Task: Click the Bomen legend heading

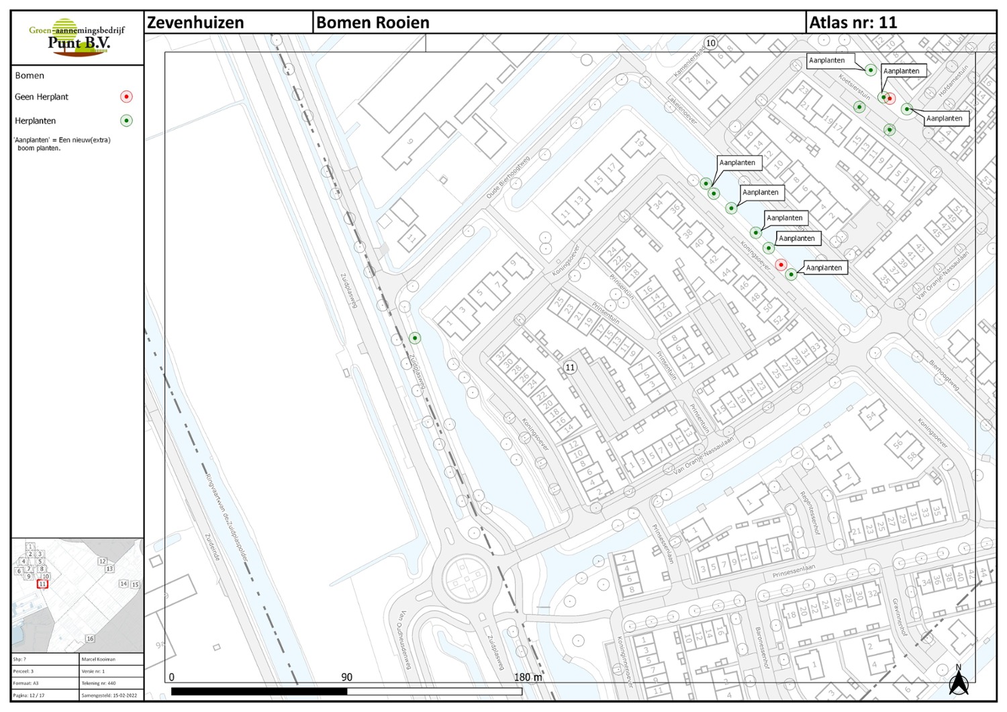Action: click(30, 76)
